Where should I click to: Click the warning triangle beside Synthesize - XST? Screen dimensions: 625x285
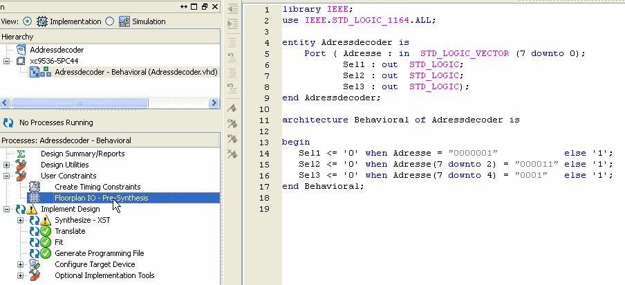point(46,220)
